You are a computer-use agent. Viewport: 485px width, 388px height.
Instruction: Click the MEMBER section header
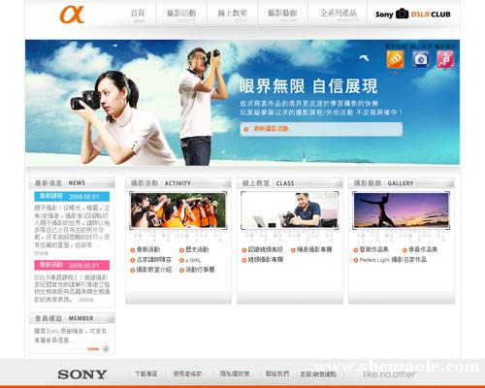pos(72,318)
